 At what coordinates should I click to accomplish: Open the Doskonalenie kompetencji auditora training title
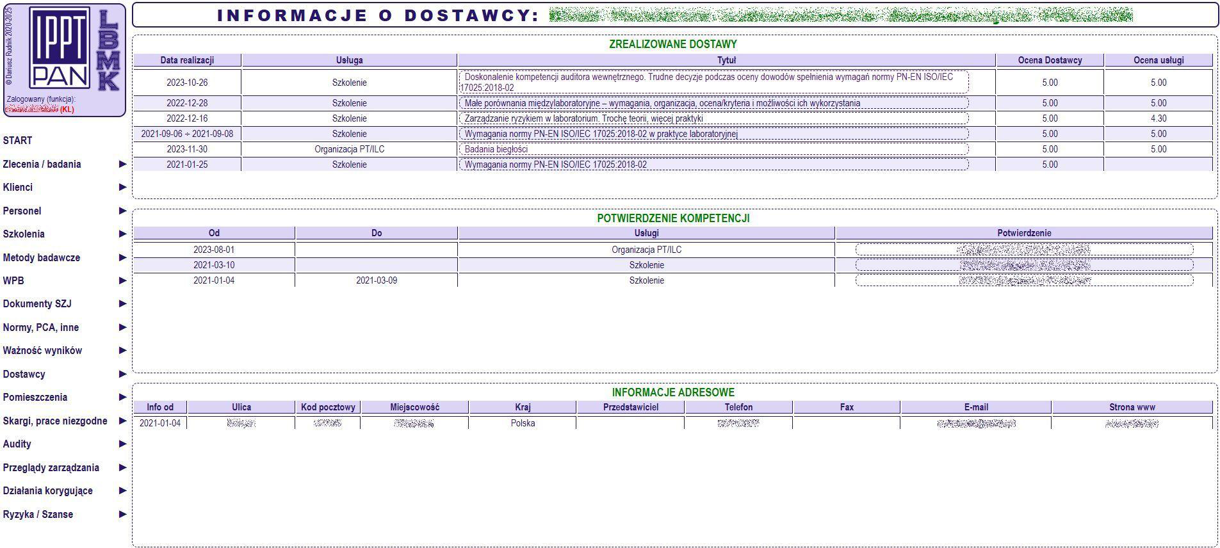click(x=713, y=83)
